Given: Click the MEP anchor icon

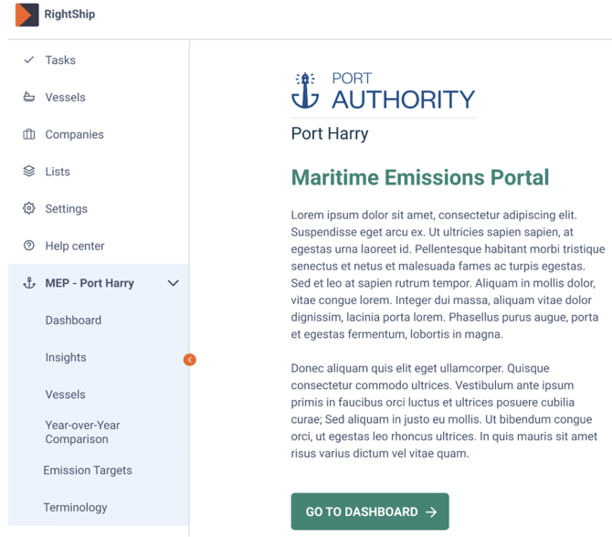Looking at the screenshot, I should 29,282.
